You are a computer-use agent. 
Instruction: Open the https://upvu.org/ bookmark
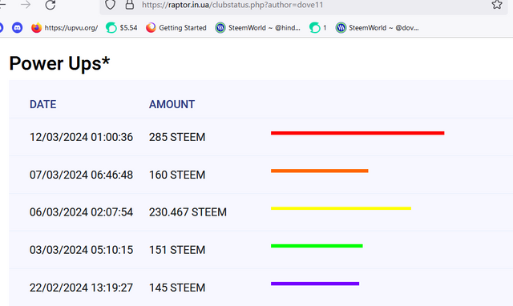[x=64, y=28]
